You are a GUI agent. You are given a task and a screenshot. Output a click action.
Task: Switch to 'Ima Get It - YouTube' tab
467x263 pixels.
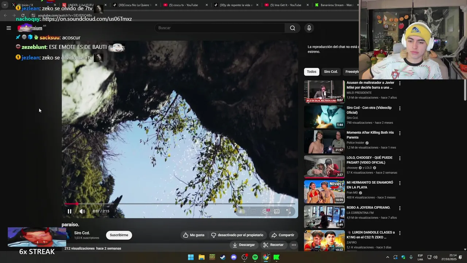[286, 5]
